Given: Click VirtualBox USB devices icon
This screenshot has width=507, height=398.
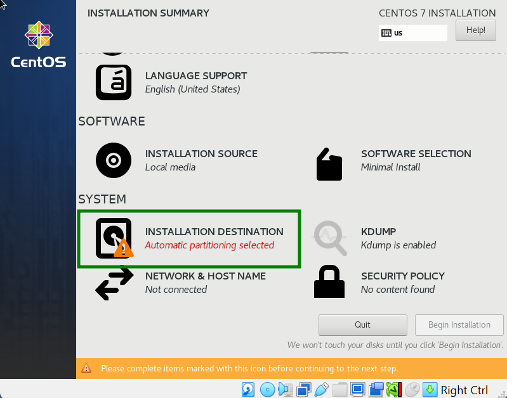Looking at the screenshot, I should tap(322, 390).
